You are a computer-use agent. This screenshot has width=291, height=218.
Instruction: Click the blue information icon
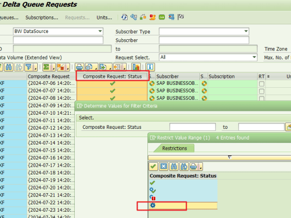click(x=150, y=67)
